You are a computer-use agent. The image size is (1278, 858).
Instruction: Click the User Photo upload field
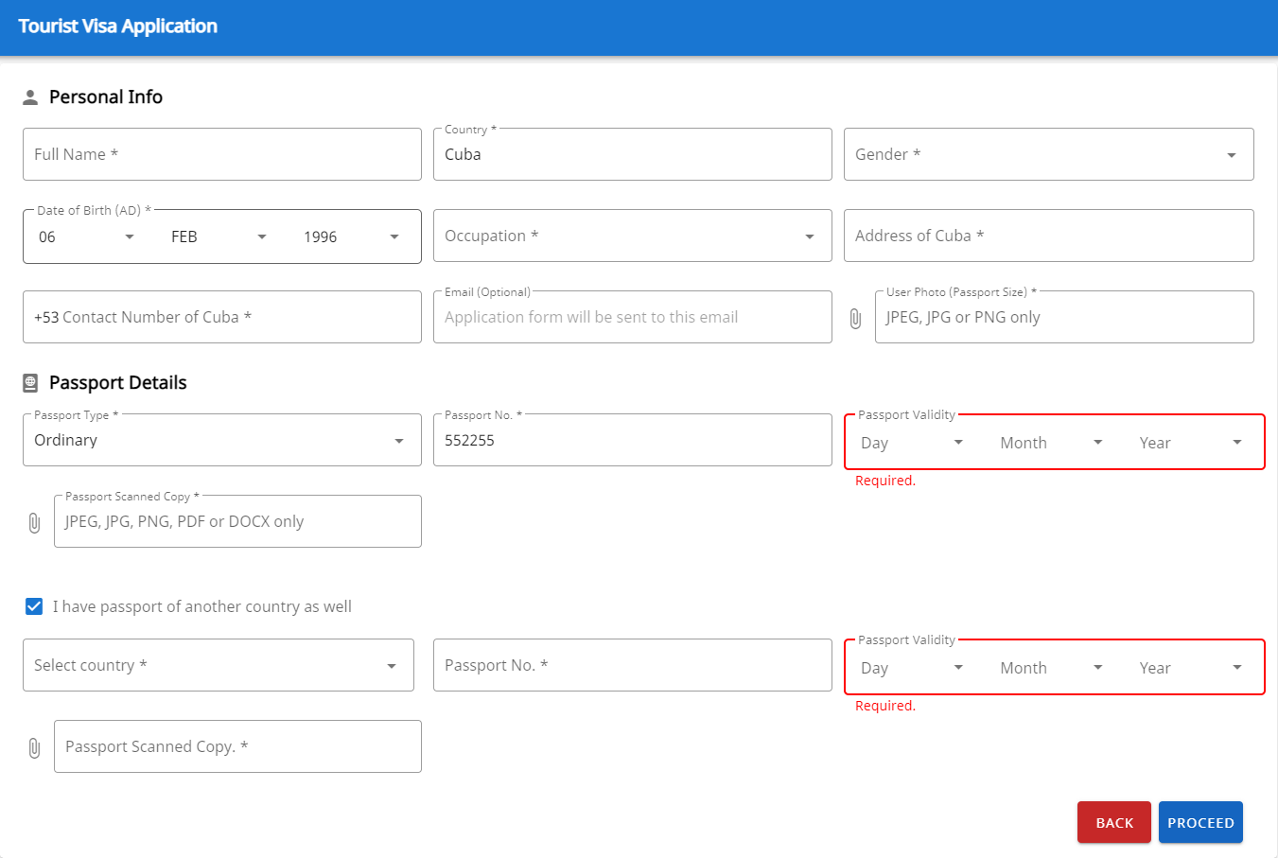[x=1064, y=317]
